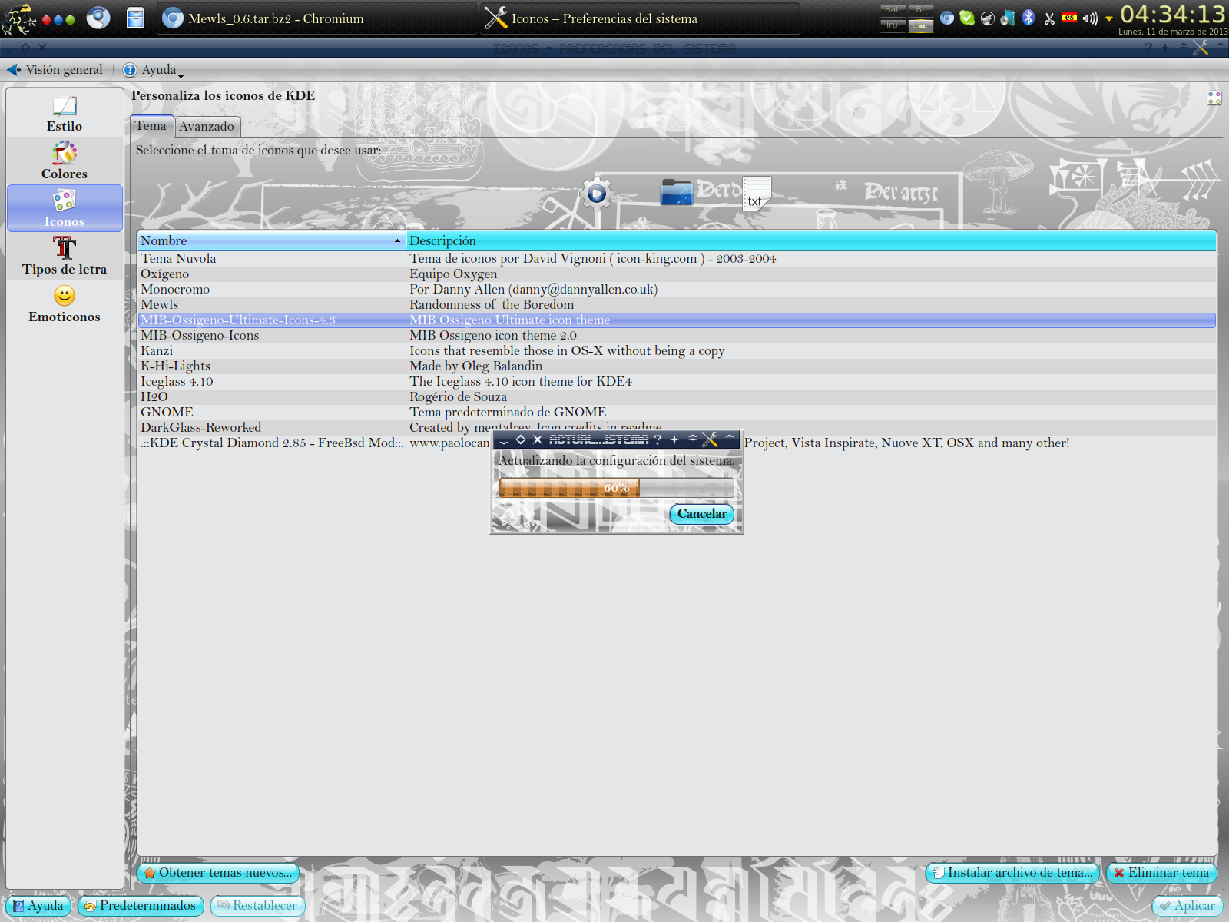Click the wolf-emblem tray icon
The width and height of the screenshot is (1229, 922).
pyautogui.click(x=988, y=18)
